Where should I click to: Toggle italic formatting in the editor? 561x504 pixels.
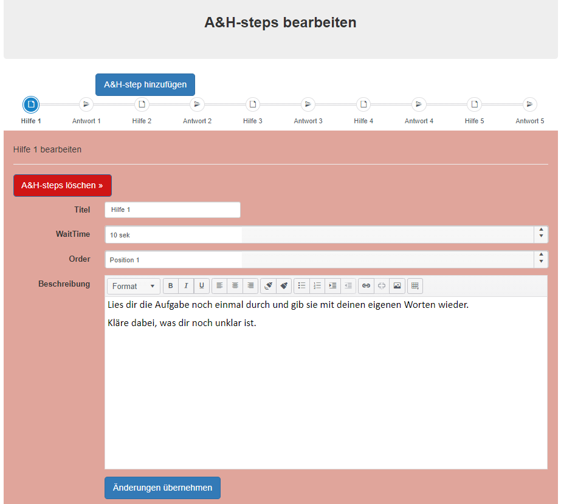pyautogui.click(x=186, y=286)
